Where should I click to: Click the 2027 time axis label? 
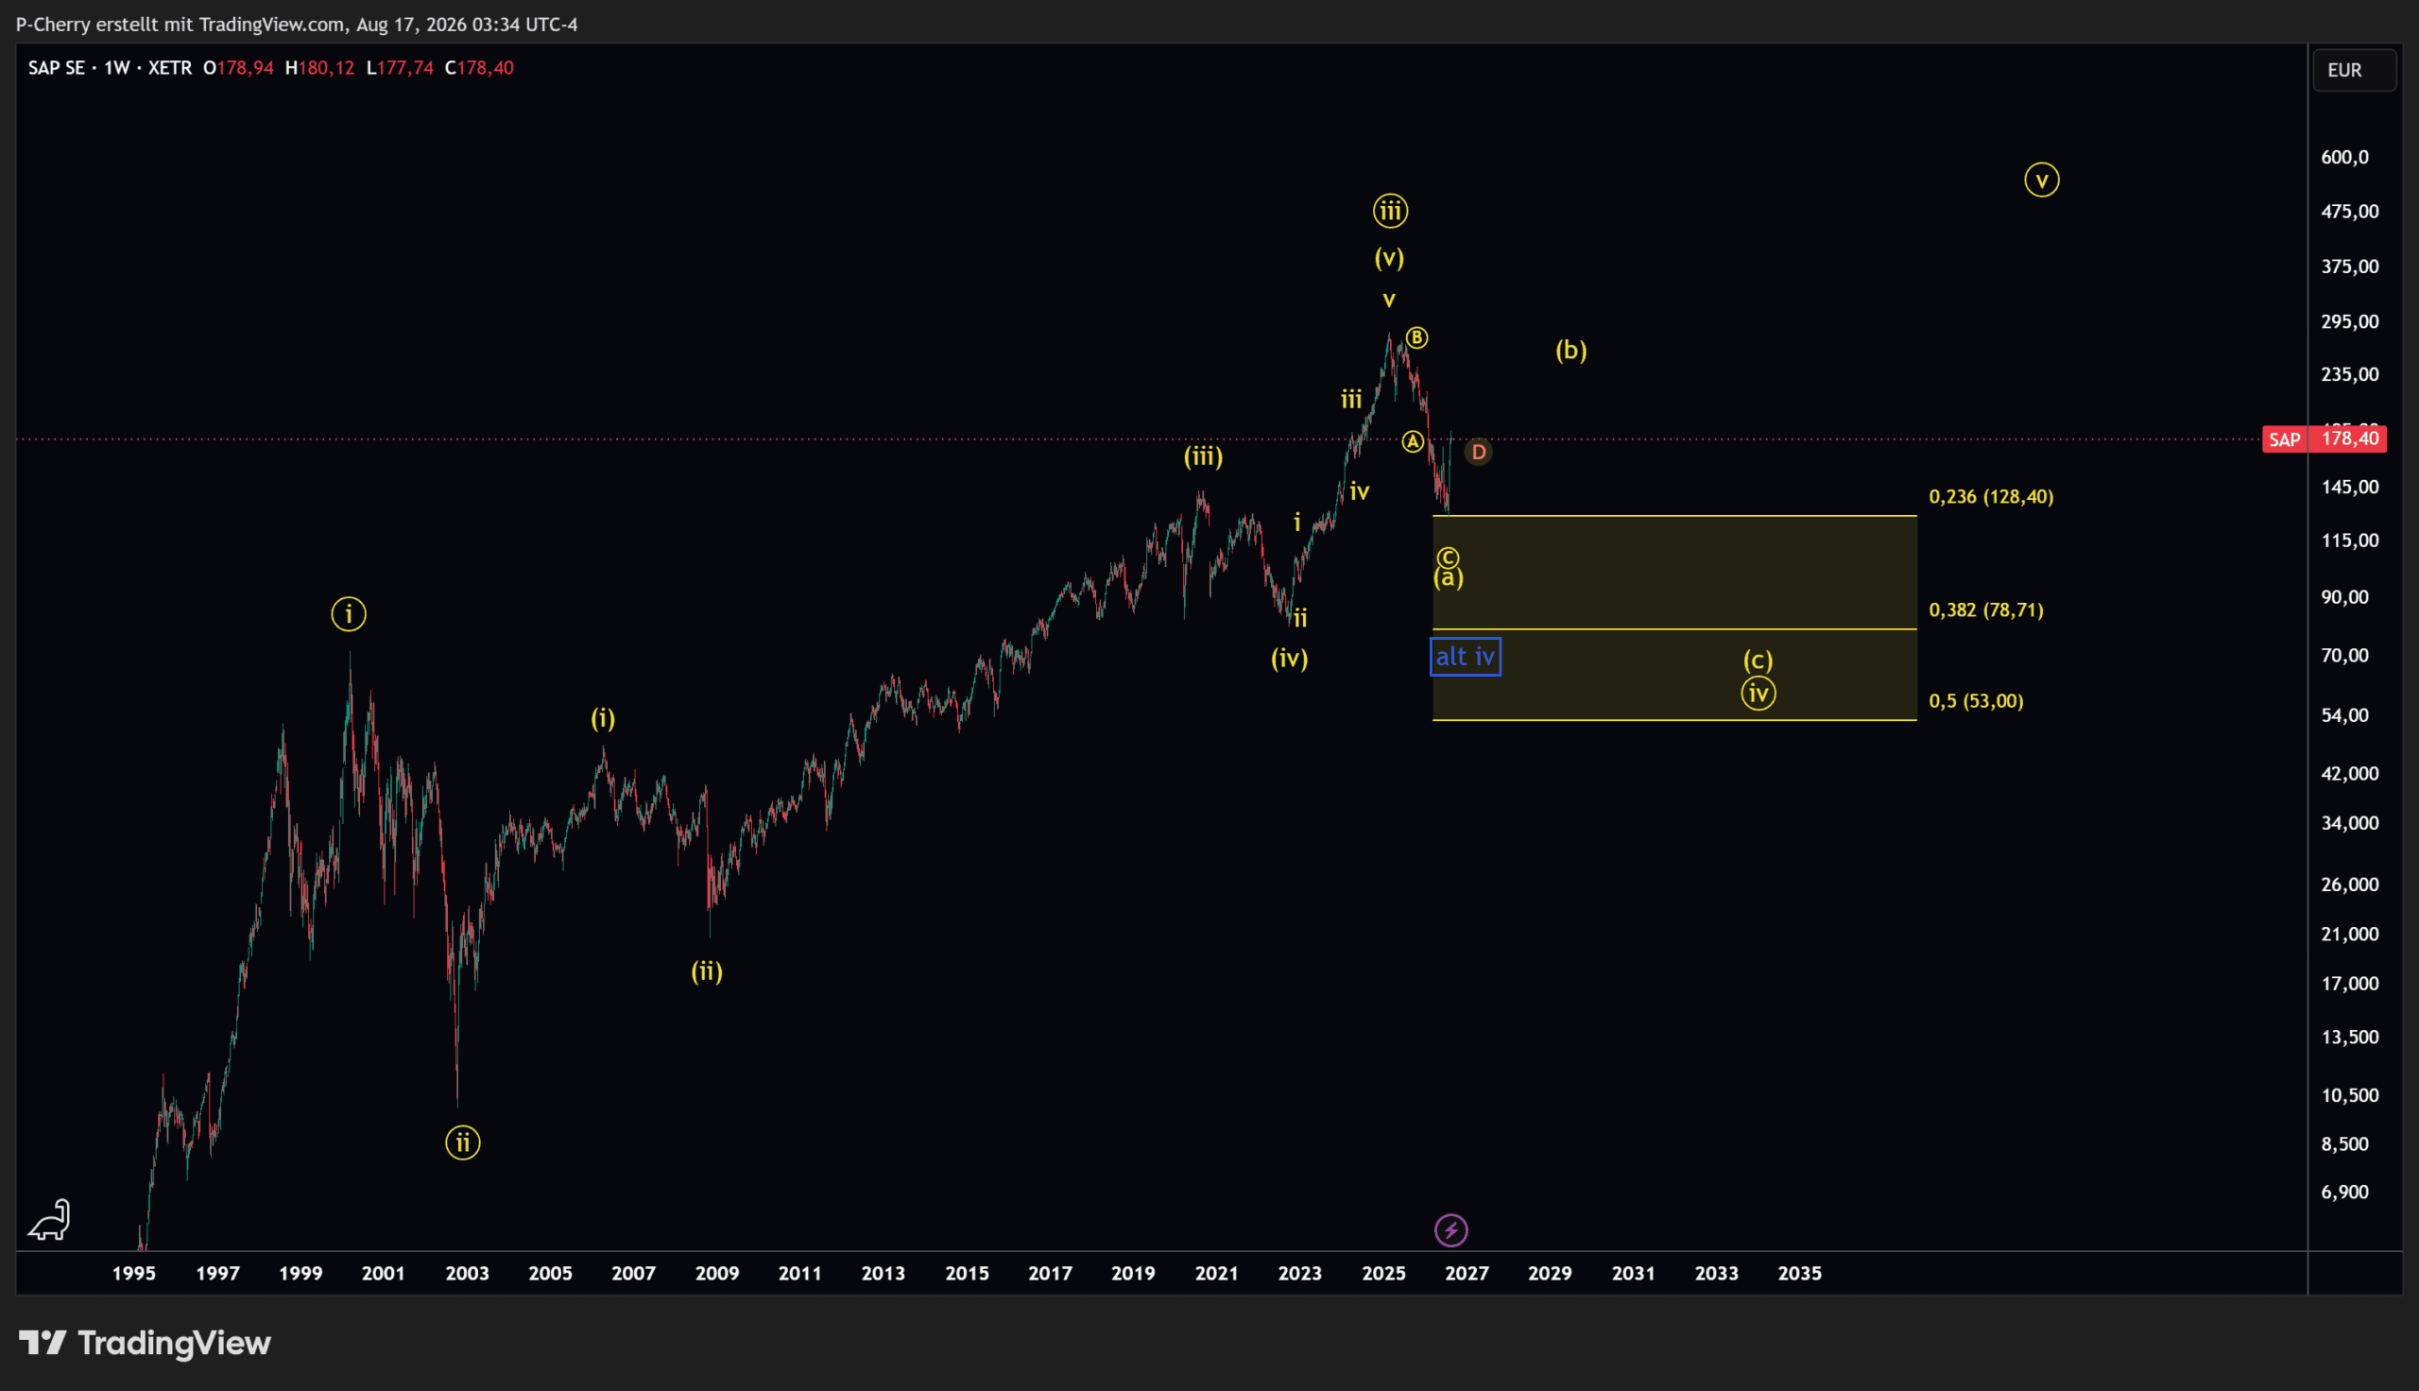click(1467, 1274)
